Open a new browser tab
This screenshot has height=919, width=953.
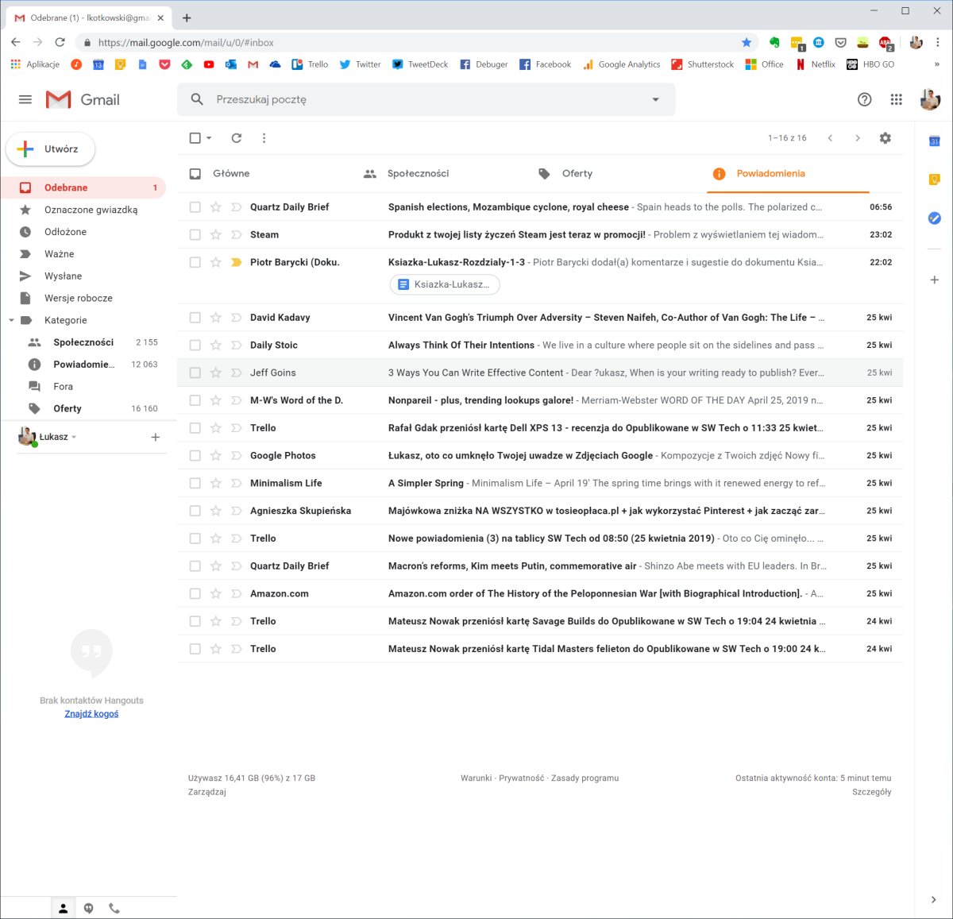[187, 17]
